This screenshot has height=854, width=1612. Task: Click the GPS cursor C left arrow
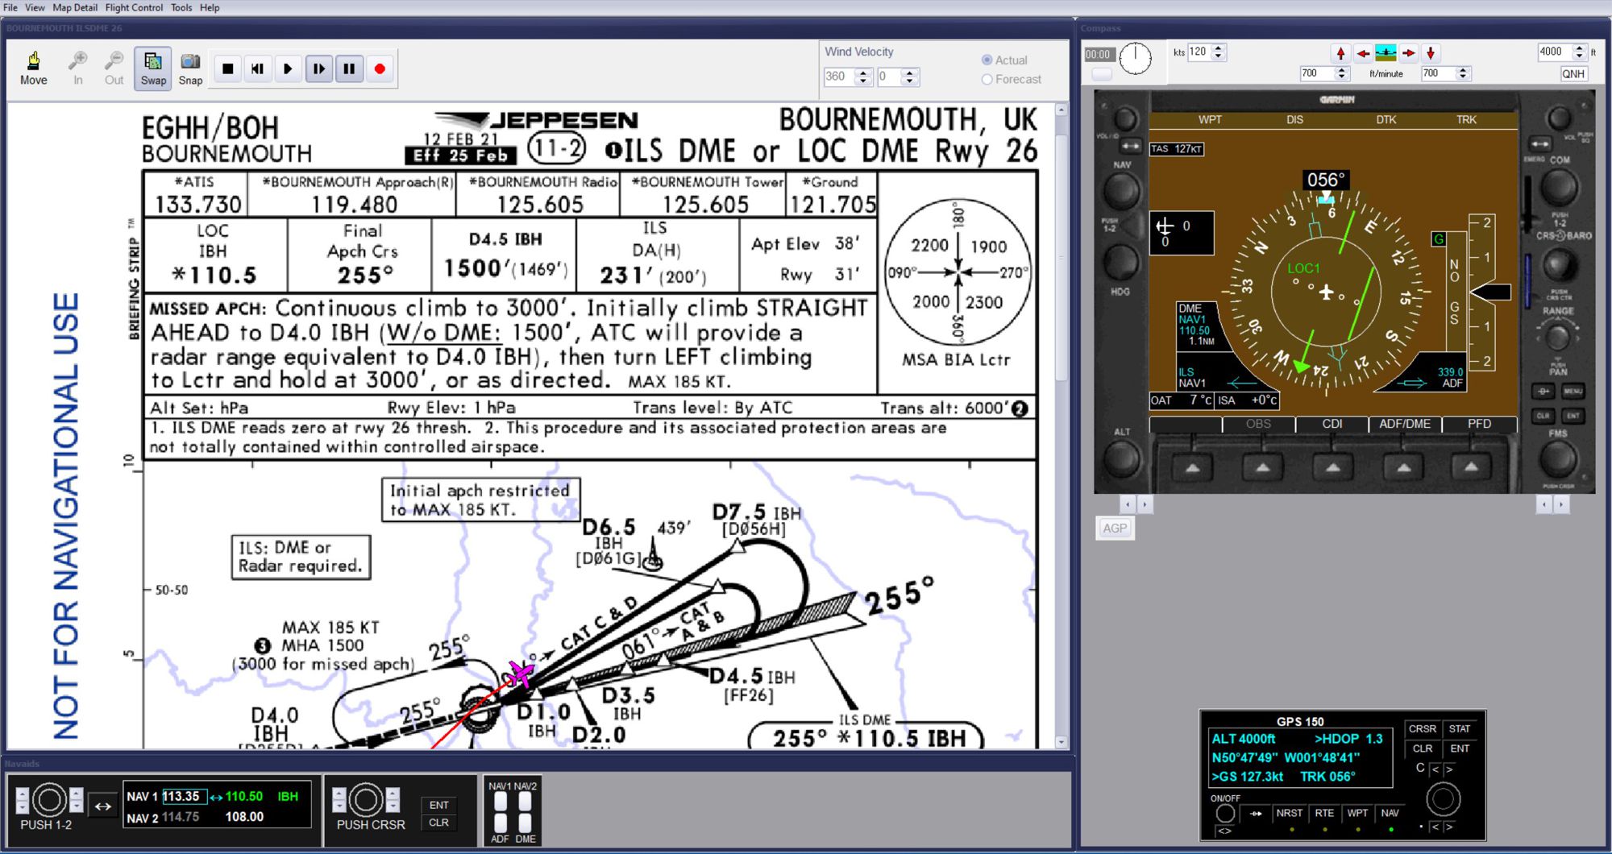coord(1435,770)
